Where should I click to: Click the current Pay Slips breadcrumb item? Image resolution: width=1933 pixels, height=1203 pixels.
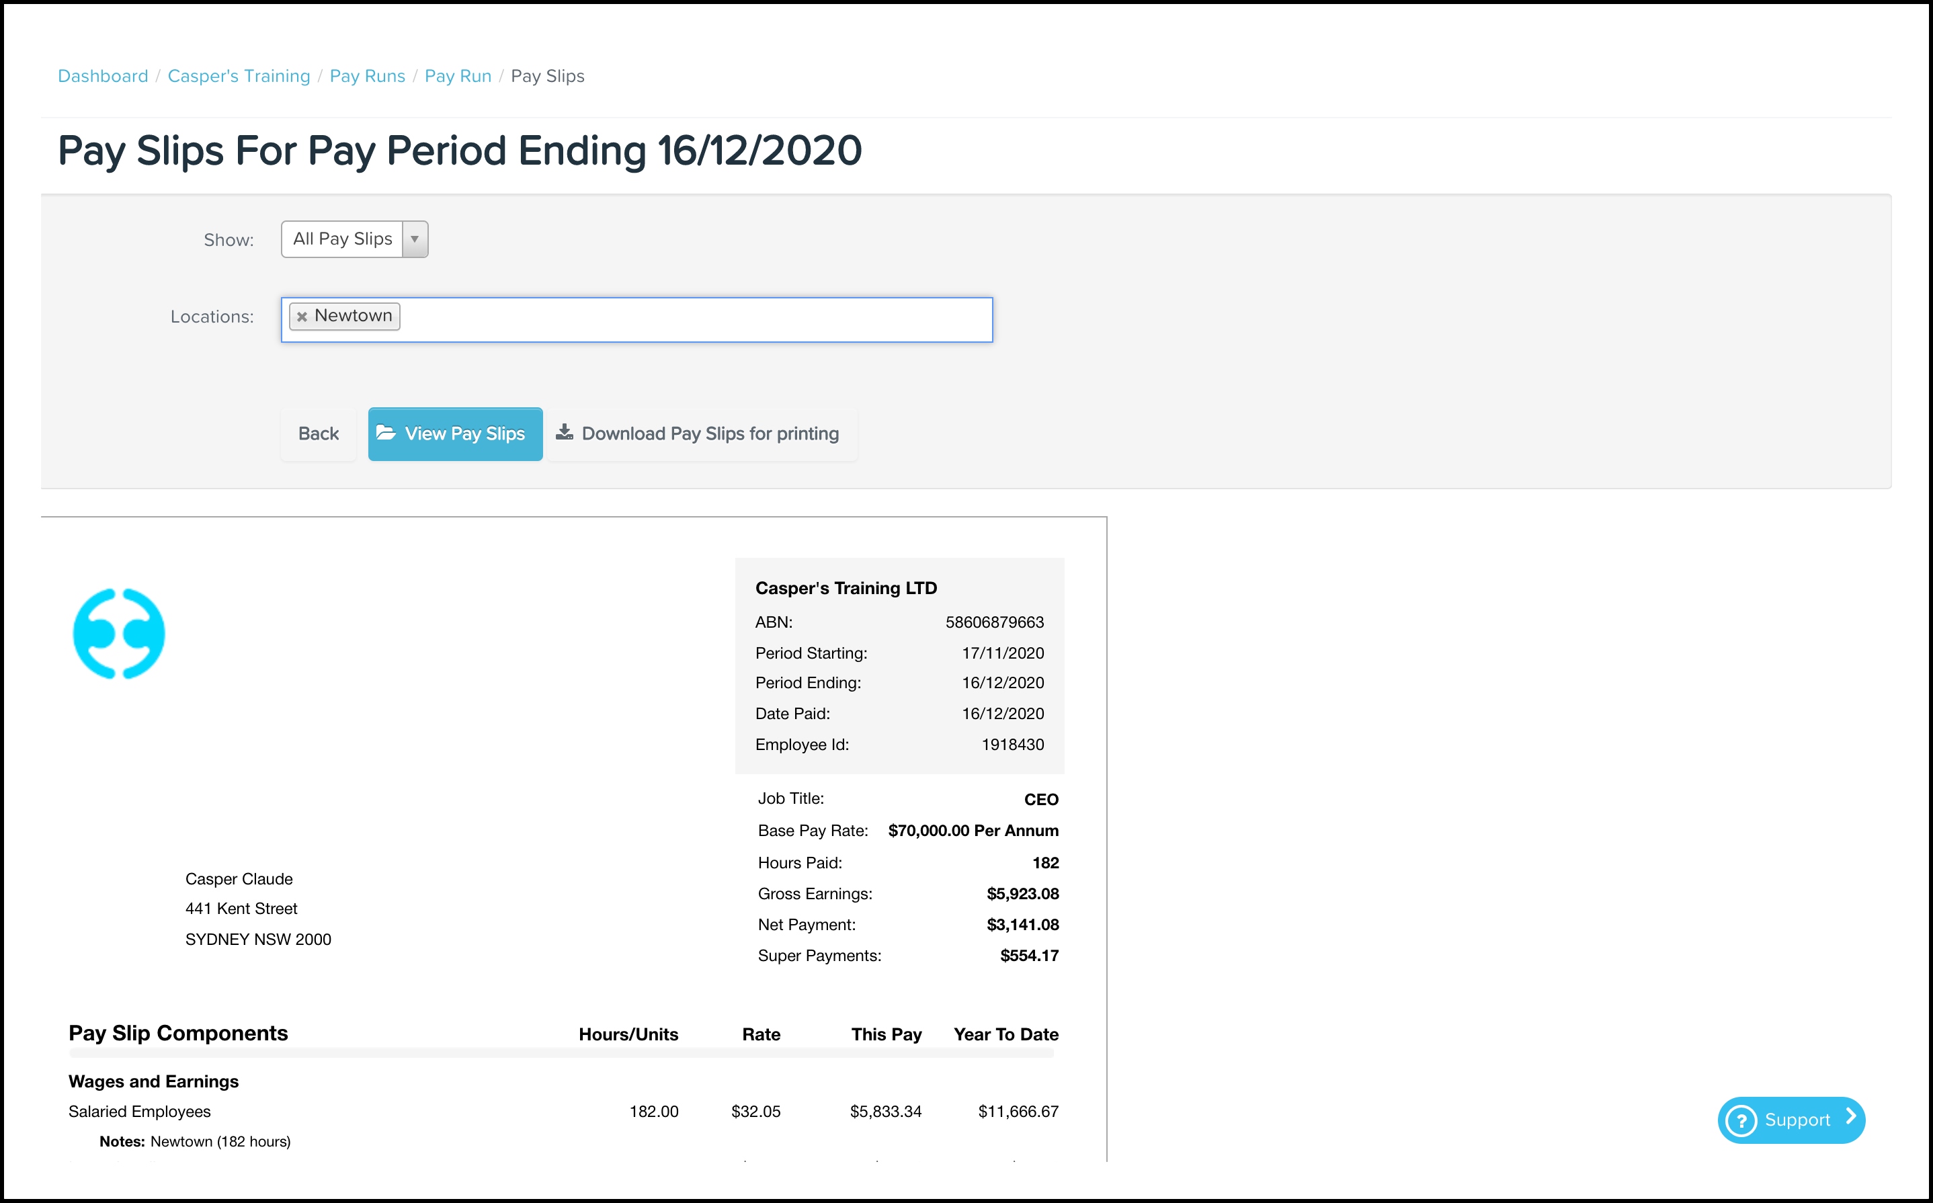547,77
